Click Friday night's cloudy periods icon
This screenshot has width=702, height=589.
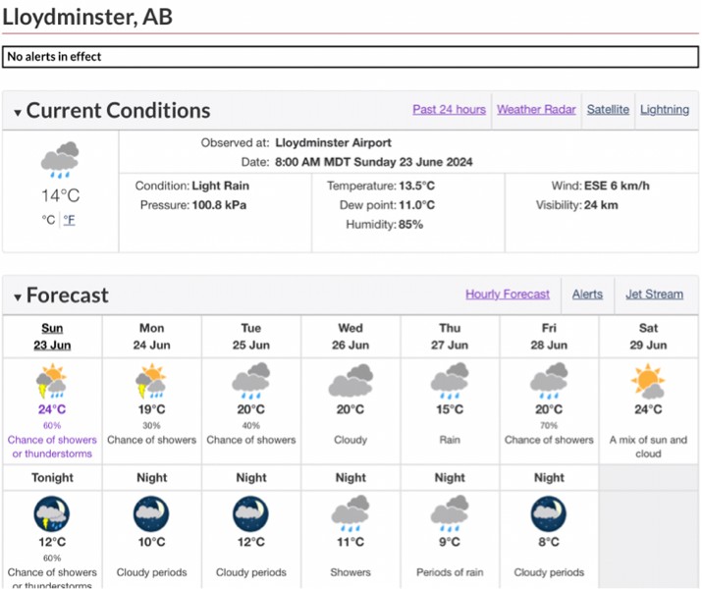549,513
